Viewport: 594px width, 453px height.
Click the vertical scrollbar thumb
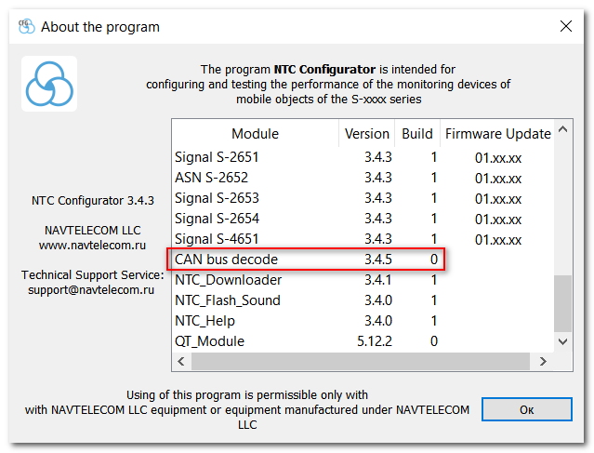pyautogui.click(x=563, y=302)
